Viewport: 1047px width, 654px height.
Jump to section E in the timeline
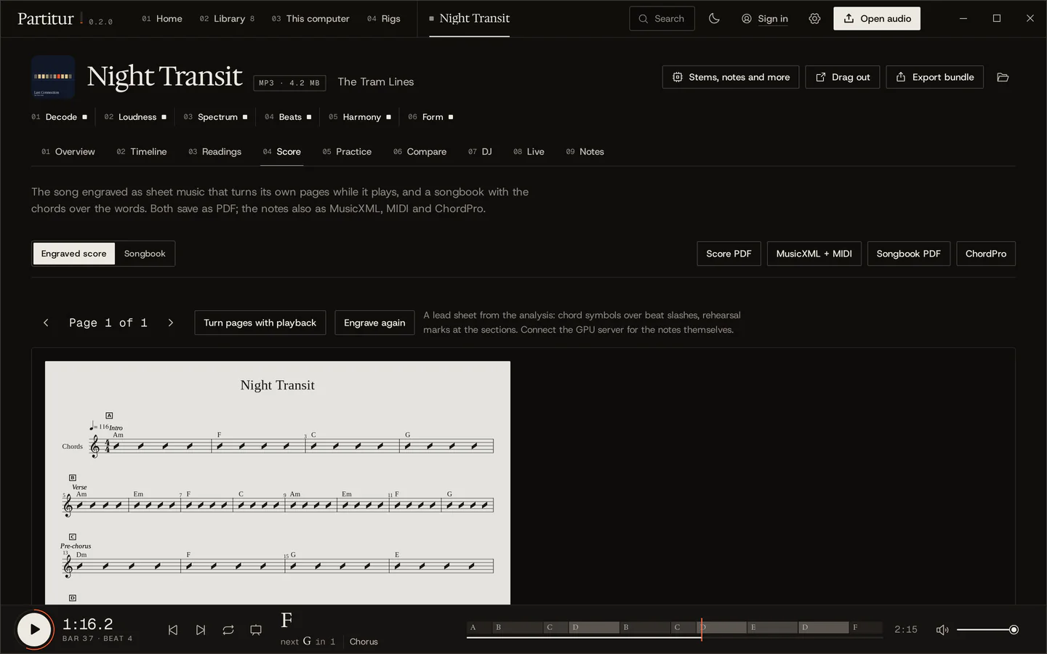click(771, 627)
